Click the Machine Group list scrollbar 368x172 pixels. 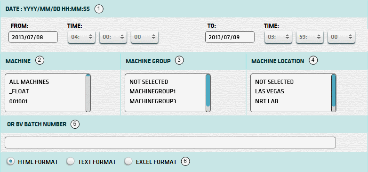coord(208,93)
